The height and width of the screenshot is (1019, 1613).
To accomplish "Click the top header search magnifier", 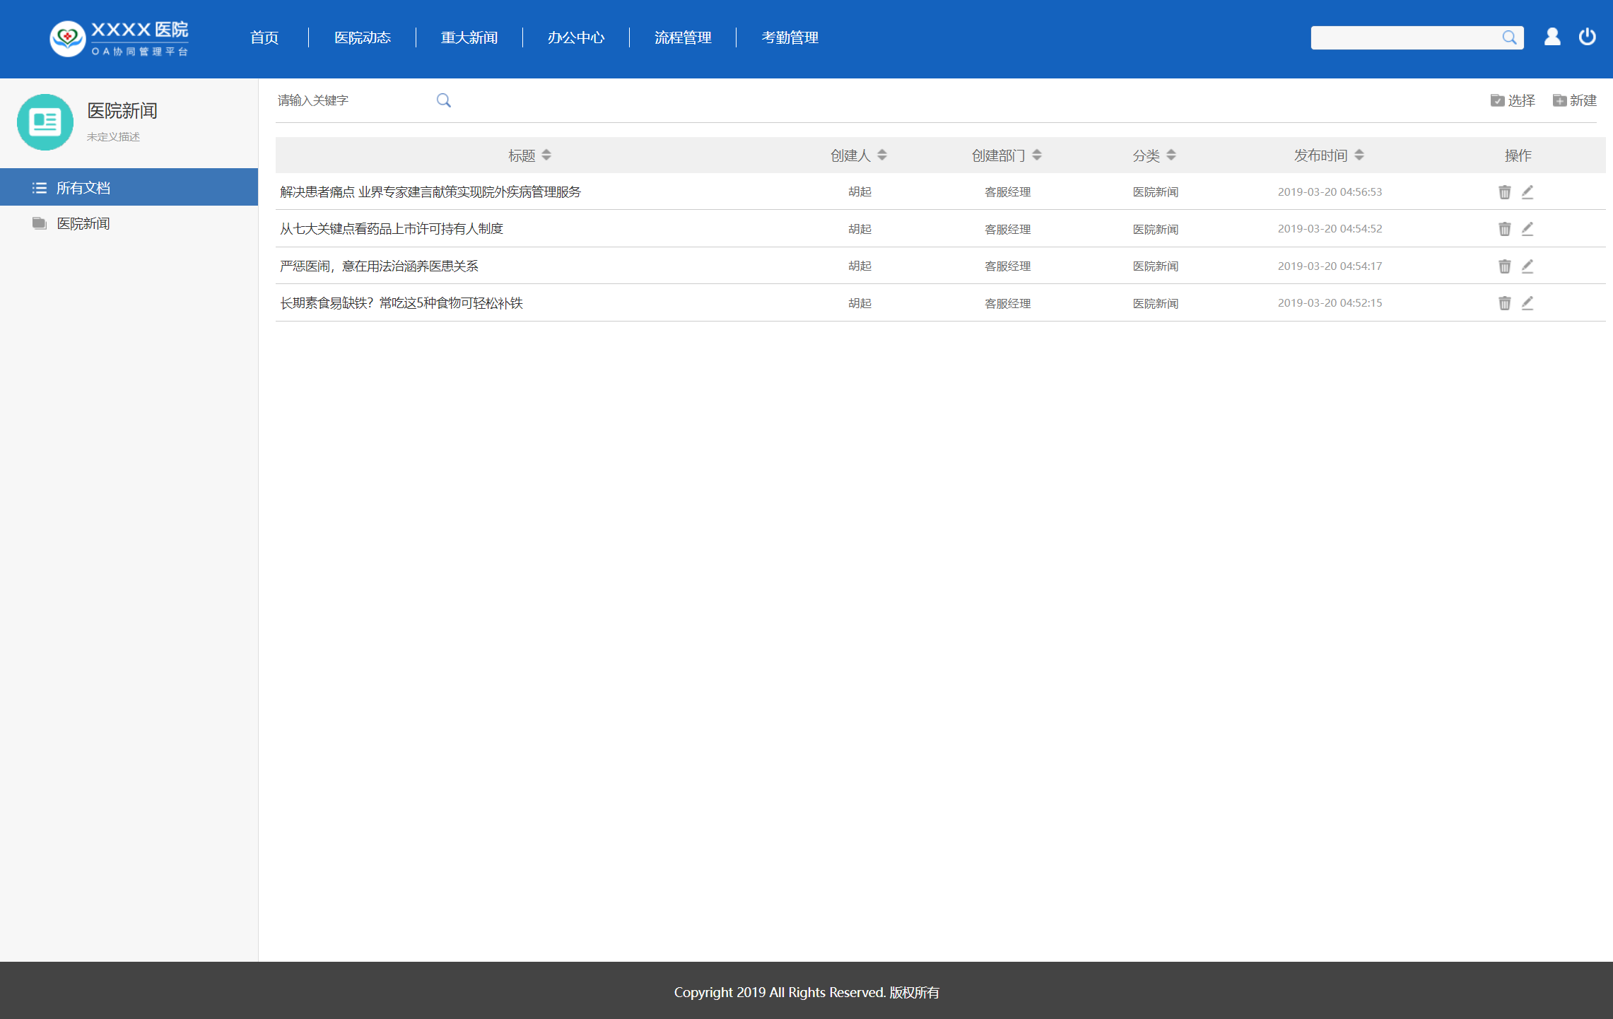I will (1509, 37).
